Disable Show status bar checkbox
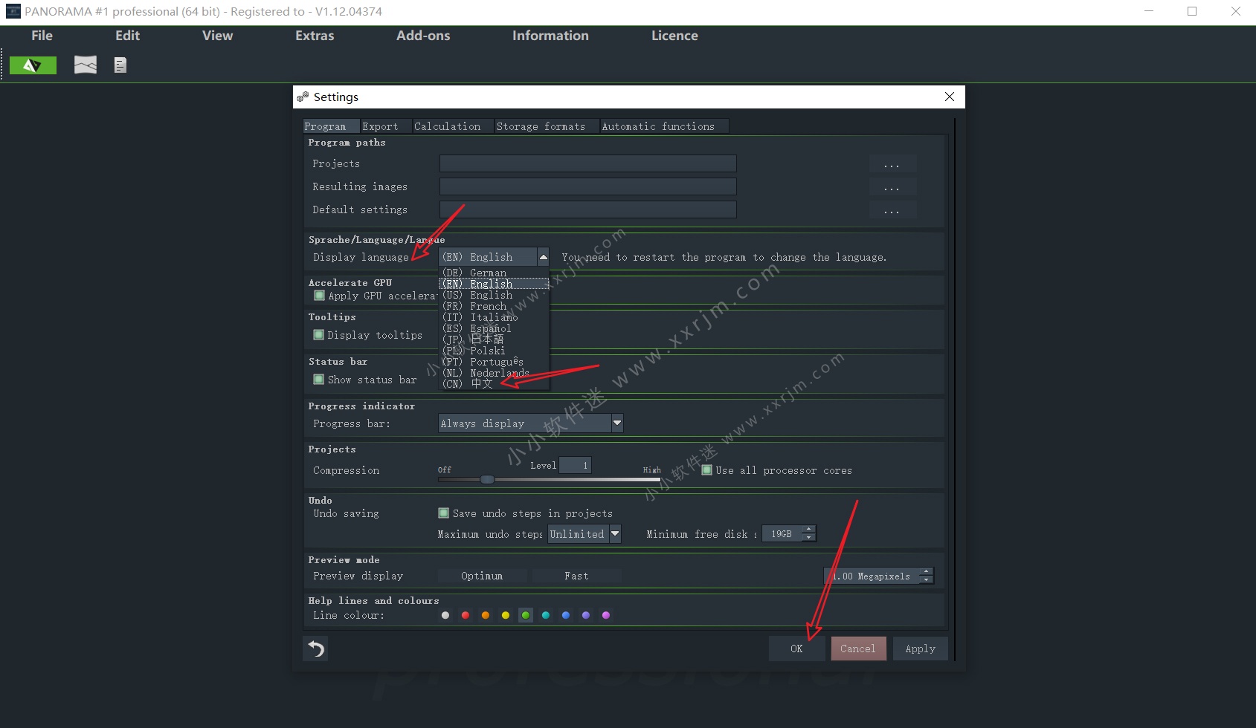The width and height of the screenshot is (1256, 728). pos(319,380)
